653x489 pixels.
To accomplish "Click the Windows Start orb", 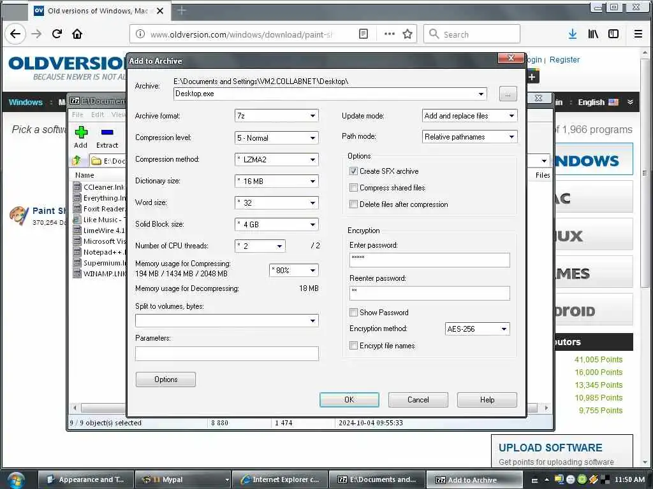I will coord(16,479).
